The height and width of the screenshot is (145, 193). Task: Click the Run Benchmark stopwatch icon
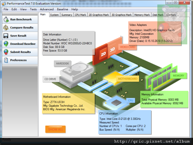[x=6, y=19]
